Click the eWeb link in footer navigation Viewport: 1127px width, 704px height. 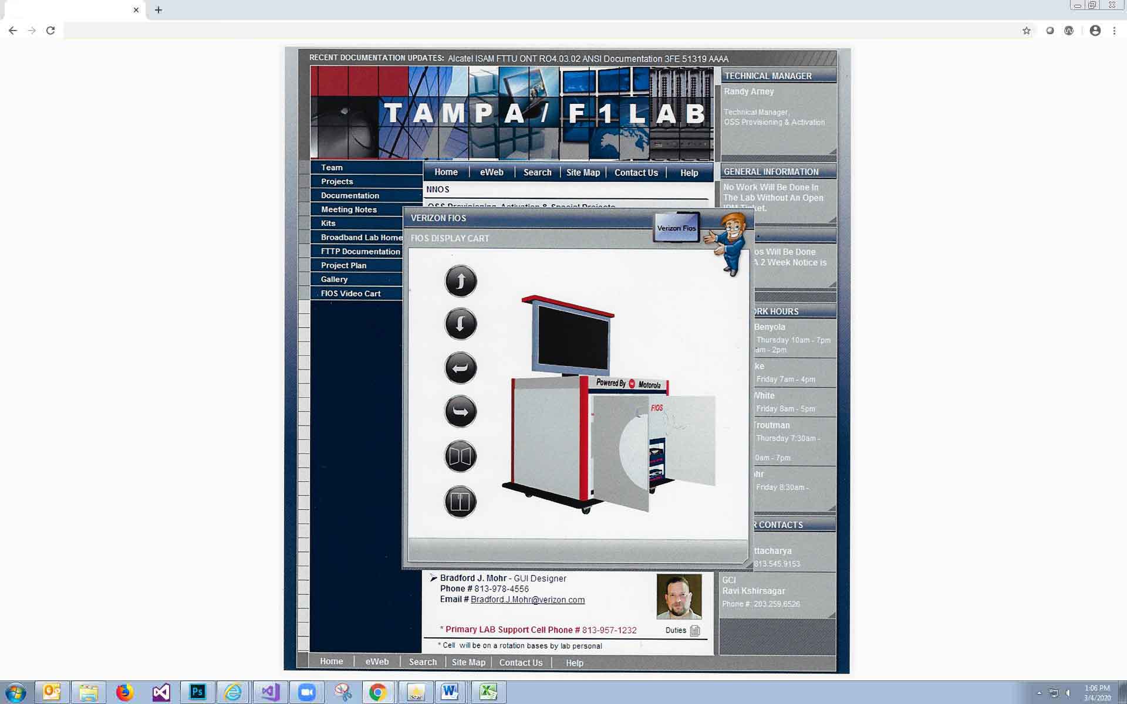tap(377, 662)
